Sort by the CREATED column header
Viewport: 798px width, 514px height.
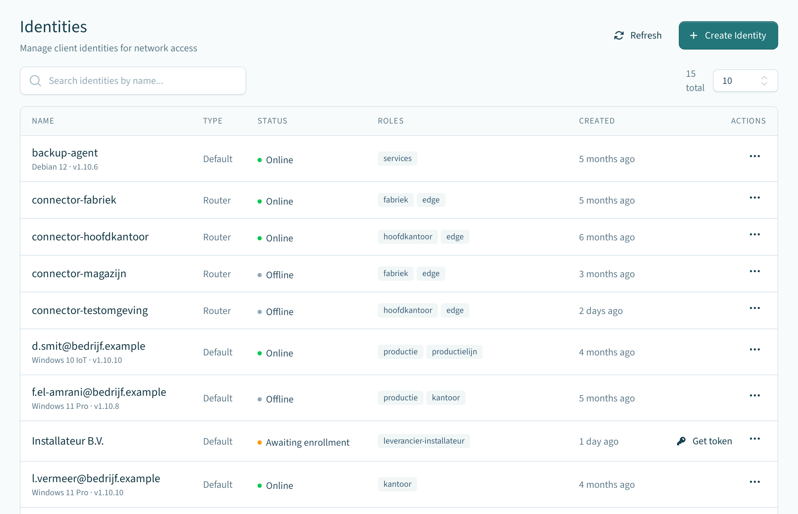coord(597,121)
